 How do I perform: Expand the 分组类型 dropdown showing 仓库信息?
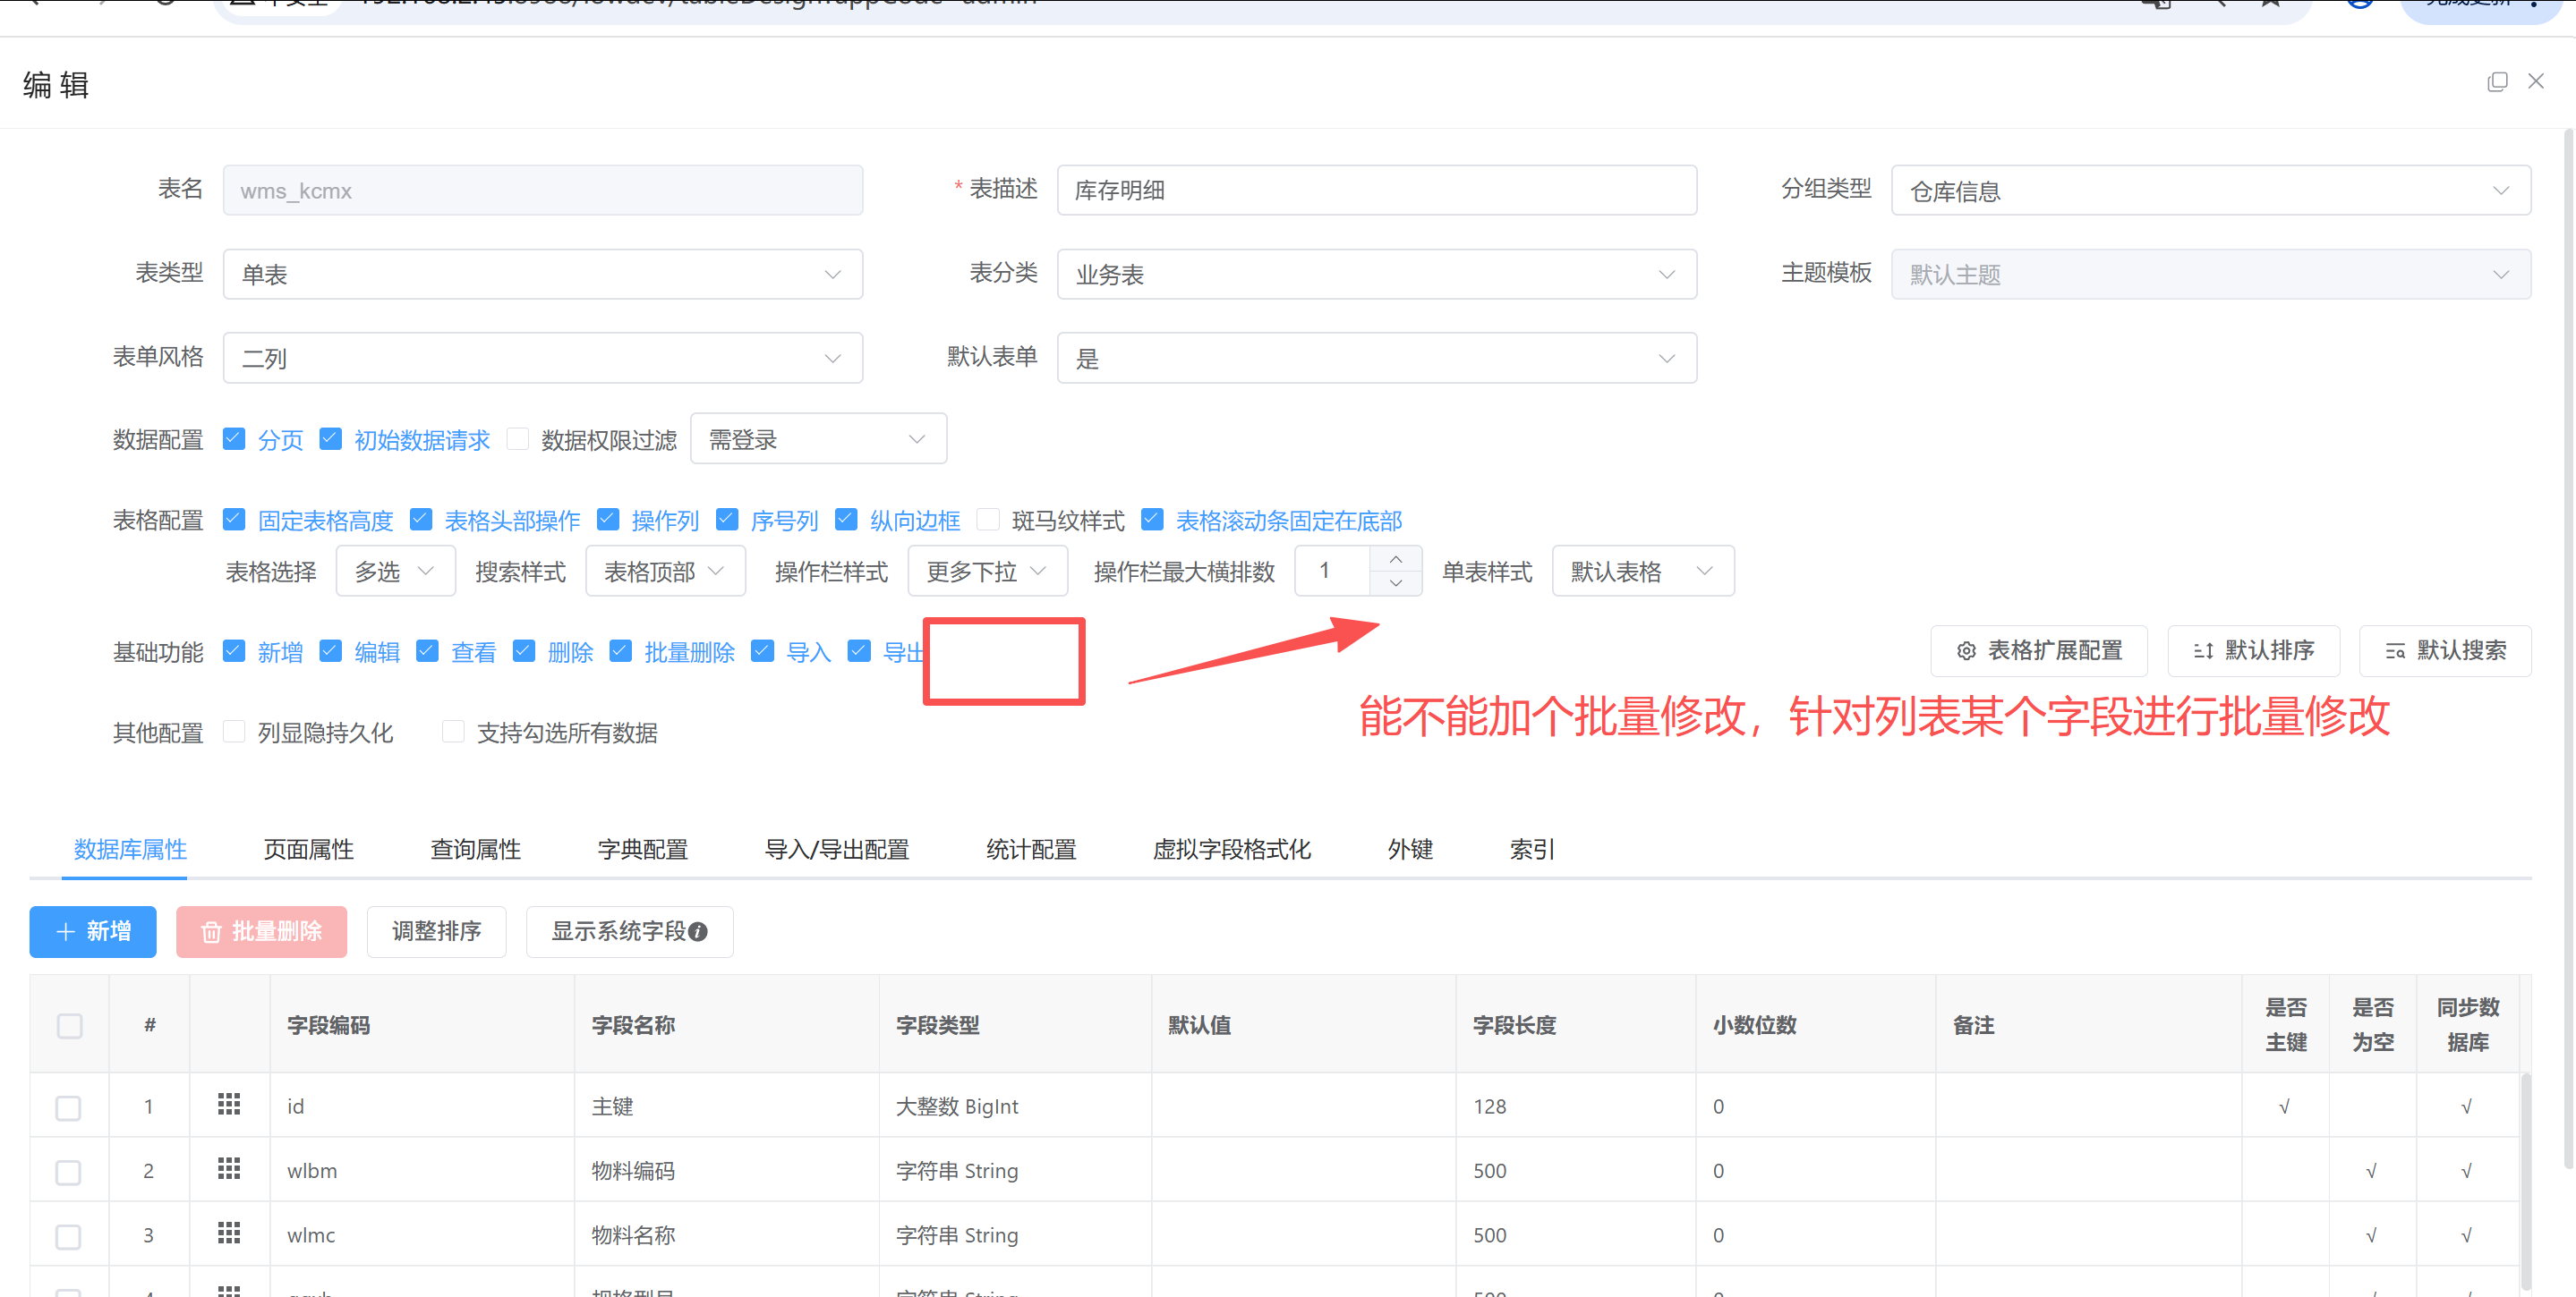pos(2210,190)
